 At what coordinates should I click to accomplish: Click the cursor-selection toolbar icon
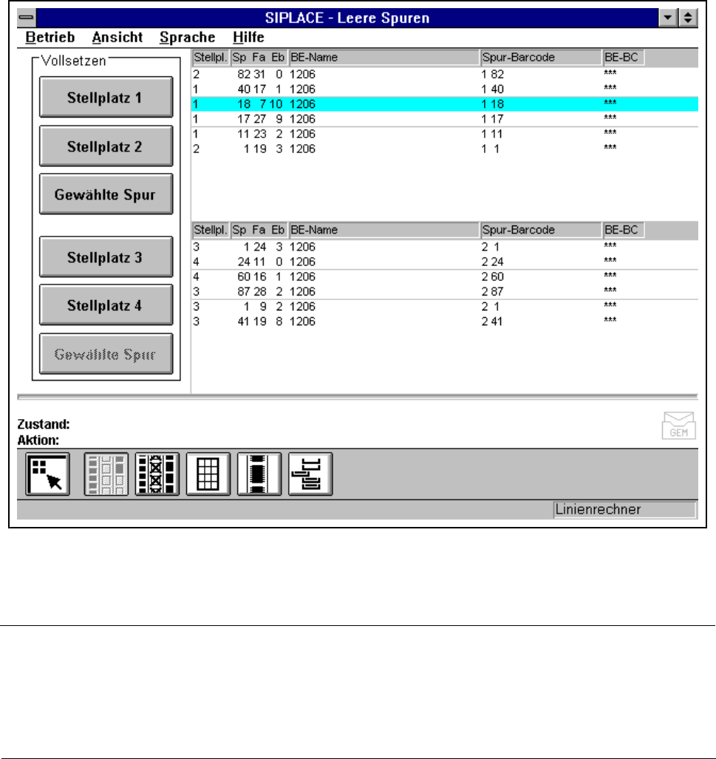click(47, 474)
